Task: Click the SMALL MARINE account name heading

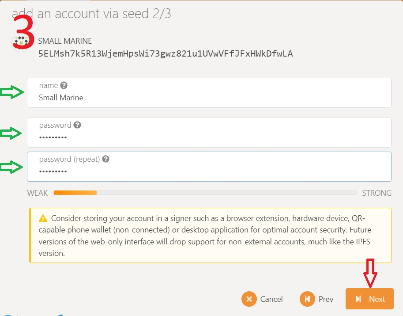Action: tap(65, 41)
